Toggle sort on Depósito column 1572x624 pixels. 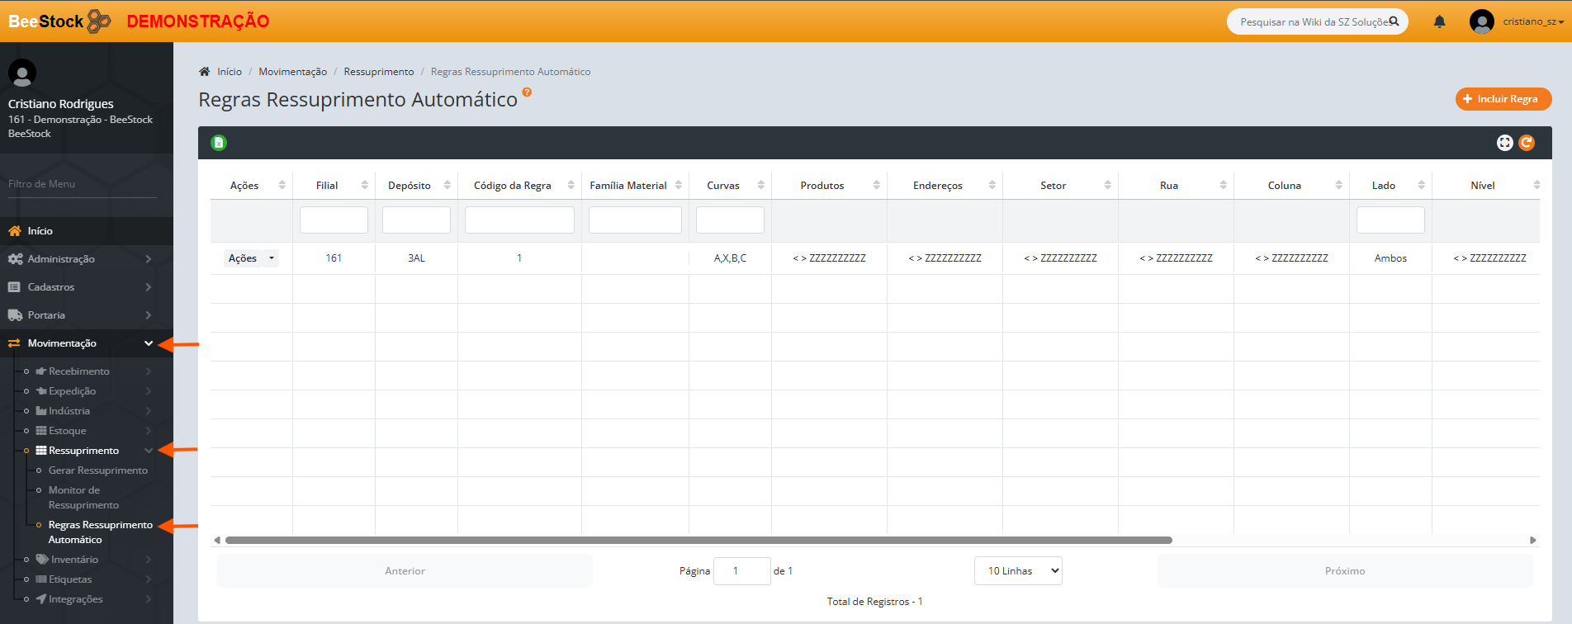416,186
